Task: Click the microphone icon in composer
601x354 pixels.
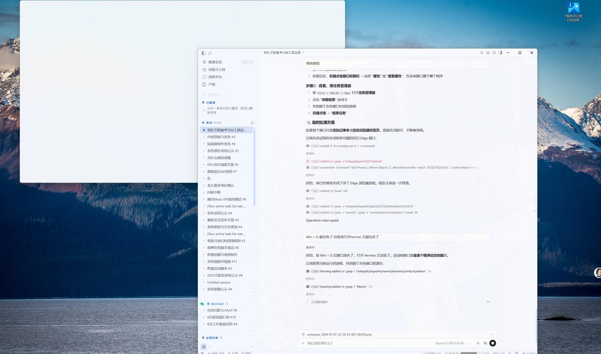Action: click(478, 343)
